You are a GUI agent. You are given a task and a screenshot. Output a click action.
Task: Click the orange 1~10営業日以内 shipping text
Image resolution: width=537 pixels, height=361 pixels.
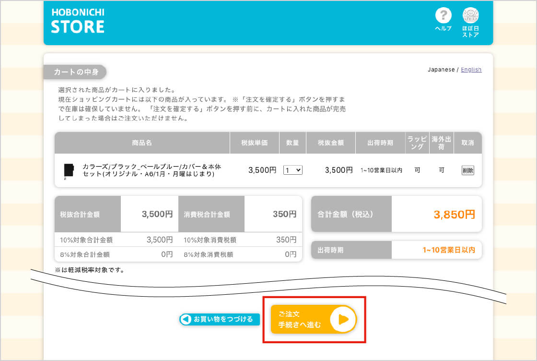448,250
